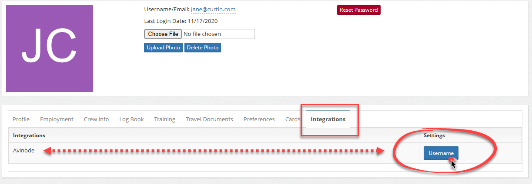Open the Preferences tab
532x184 pixels.
click(259, 119)
